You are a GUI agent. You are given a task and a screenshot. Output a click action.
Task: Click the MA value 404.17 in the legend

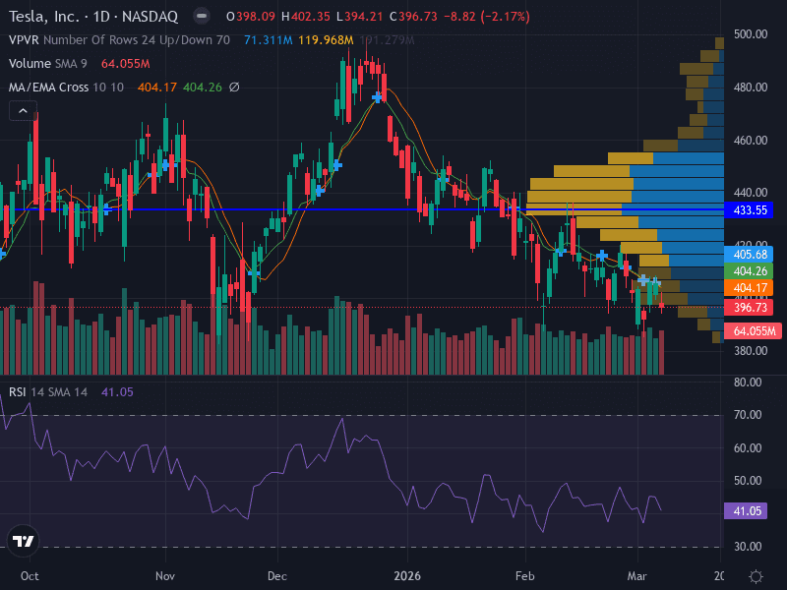pos(157,88)
